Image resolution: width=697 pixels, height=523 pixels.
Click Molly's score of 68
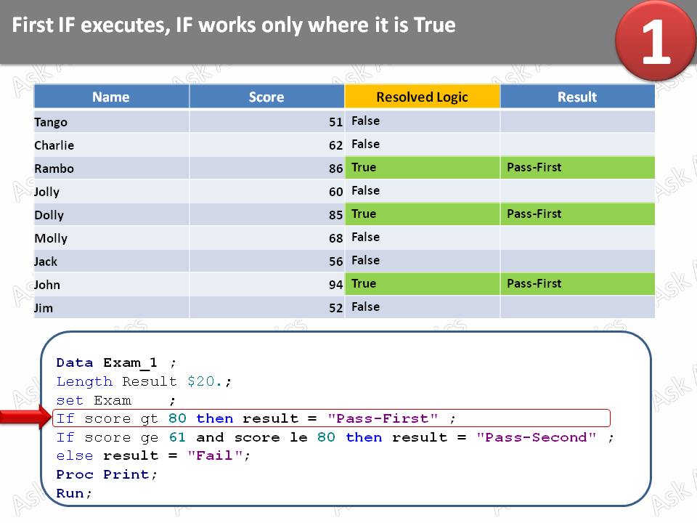pos(335,238)
